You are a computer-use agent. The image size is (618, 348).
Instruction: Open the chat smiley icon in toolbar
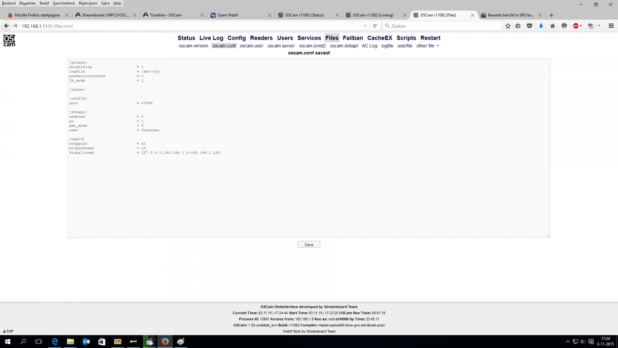[564, 26]
